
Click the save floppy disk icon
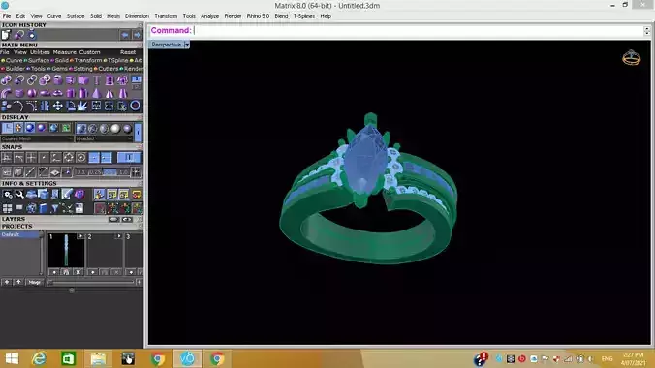[78, 208]
